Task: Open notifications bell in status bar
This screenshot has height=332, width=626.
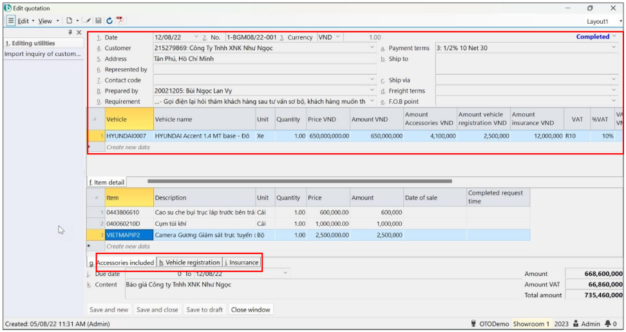Action: (607, 324)
